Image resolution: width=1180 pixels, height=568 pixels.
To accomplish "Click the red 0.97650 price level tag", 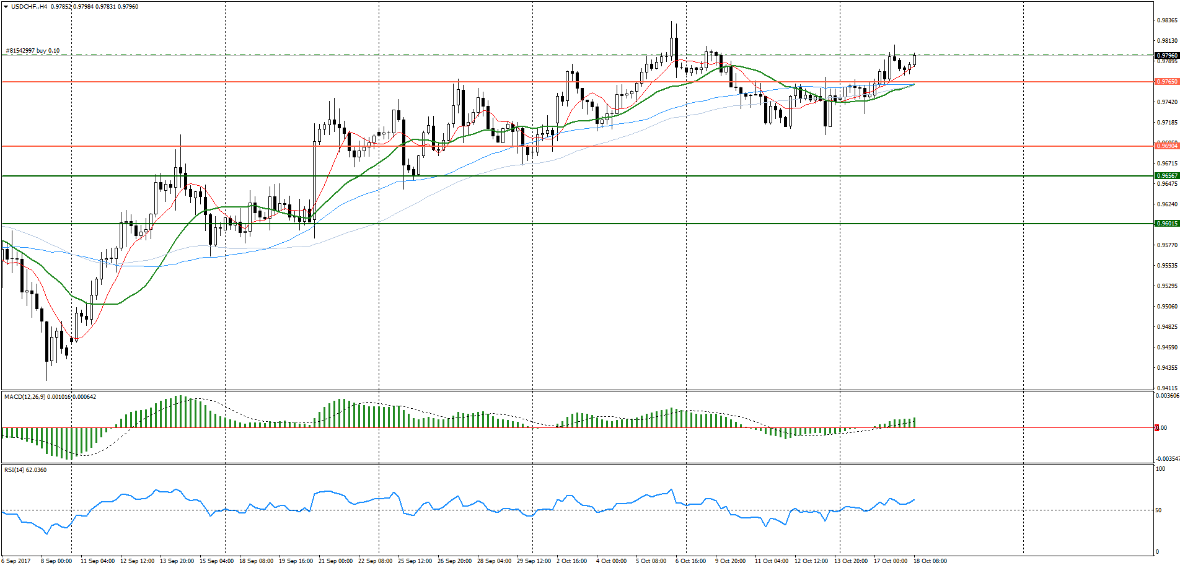I will [1167, 82].
